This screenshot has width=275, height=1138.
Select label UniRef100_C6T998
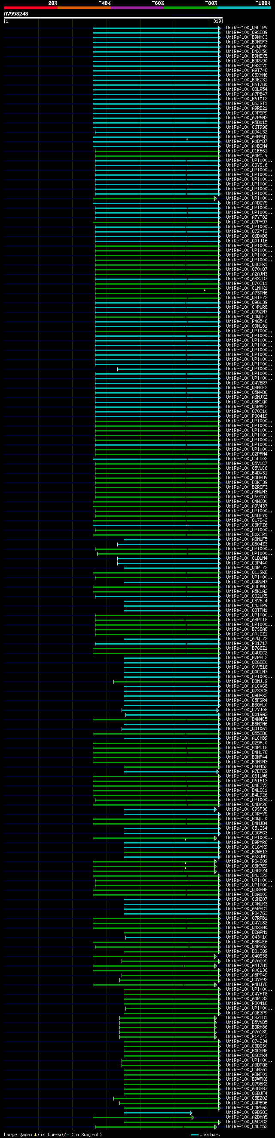pyautogui.click(x=246, y=127)
